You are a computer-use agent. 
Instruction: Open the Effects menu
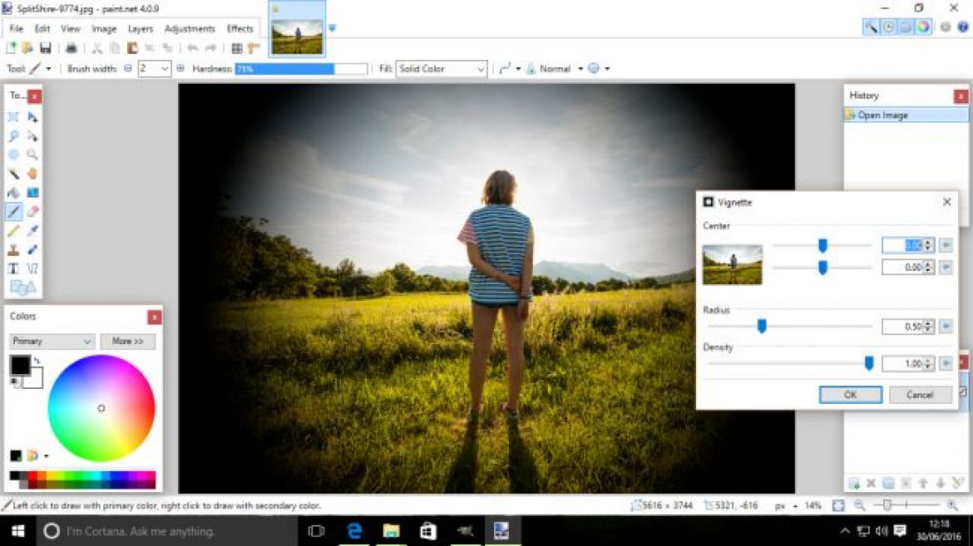pyautogui.click(x=240, y=28)
